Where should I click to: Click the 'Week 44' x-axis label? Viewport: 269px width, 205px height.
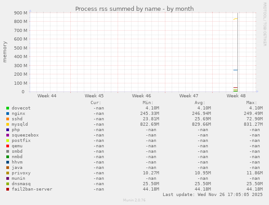47,96
